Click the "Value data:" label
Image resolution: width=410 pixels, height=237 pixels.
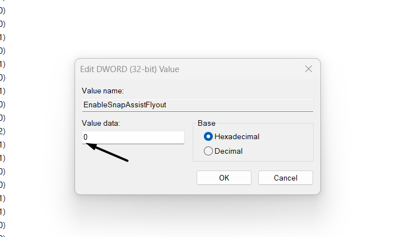[x=101, y=123]
